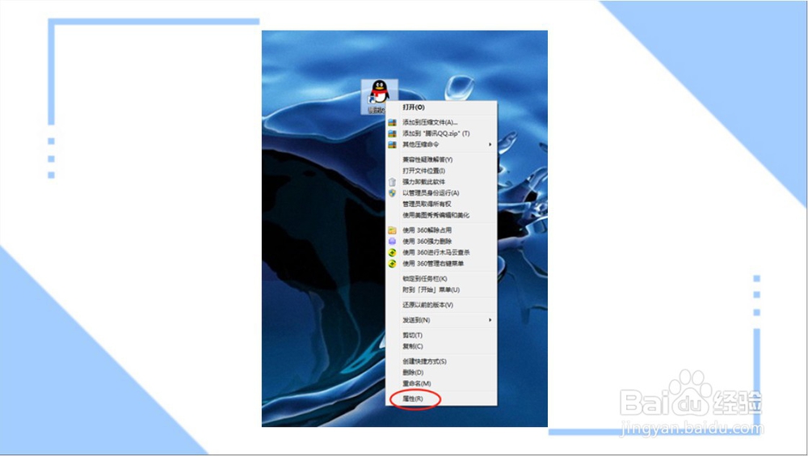Choose 剪切(T) in context menu
The image size is (808, 456).
[x=442, y=336]
